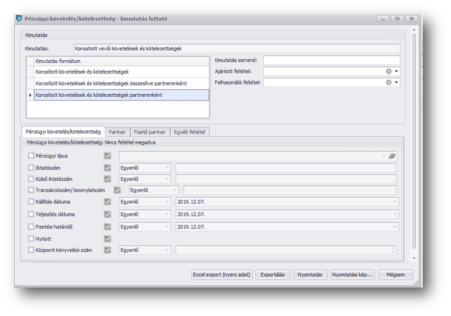Click the Központi könyvelési szám spinner arrows

(x=392, y=250)
